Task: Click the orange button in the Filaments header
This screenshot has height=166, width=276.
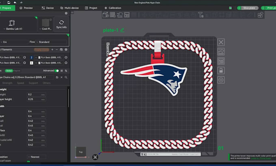Action: pyautogui.click(x=41, y=50)
